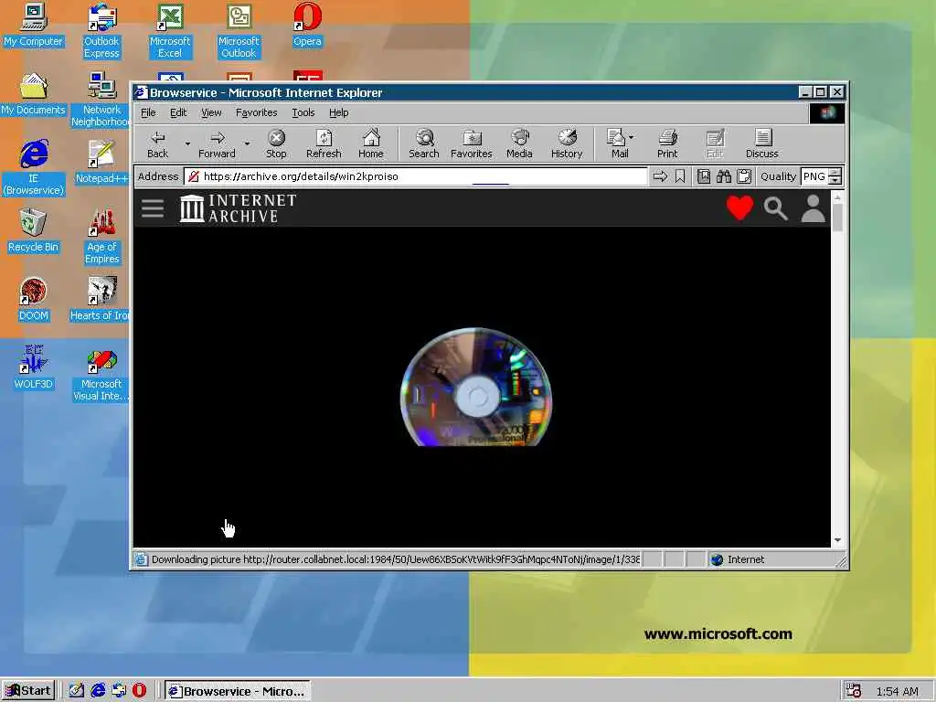The image size is (936, 702).
Task: Select the WOLF3D desktop icon
Action: click(34, 368)
